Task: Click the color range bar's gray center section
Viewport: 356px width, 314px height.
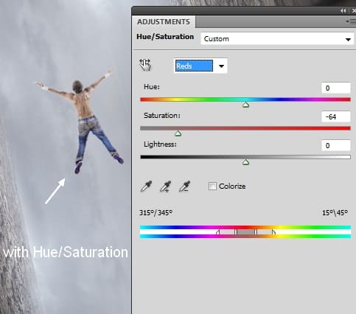Action: [x=245, y=232]
